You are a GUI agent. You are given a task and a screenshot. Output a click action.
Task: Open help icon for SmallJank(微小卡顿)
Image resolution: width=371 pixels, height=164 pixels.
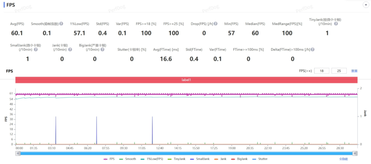pyautogui.click(x=36, y=50)
